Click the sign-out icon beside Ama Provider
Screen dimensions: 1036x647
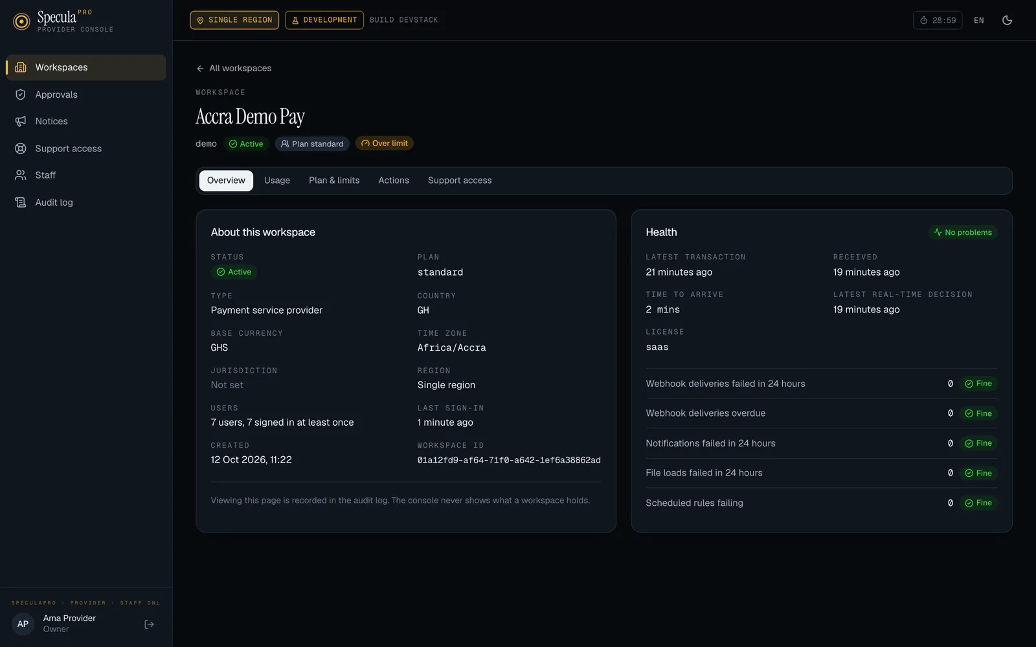(149, 624)
